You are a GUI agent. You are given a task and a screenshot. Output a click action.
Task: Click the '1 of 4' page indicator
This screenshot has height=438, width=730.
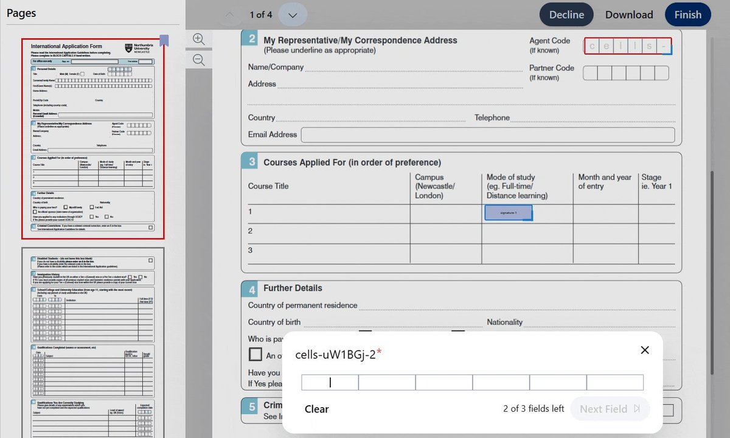click(261, 15)
